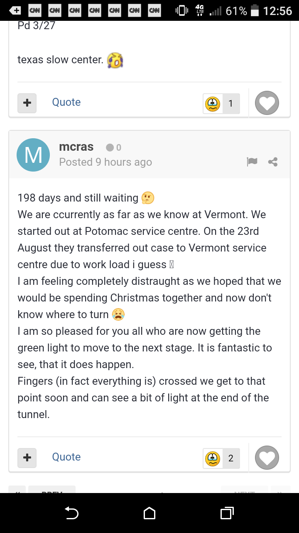Report the mcras post using the flag icon
This screenshot has height=533, width=299.
(252, 162)
